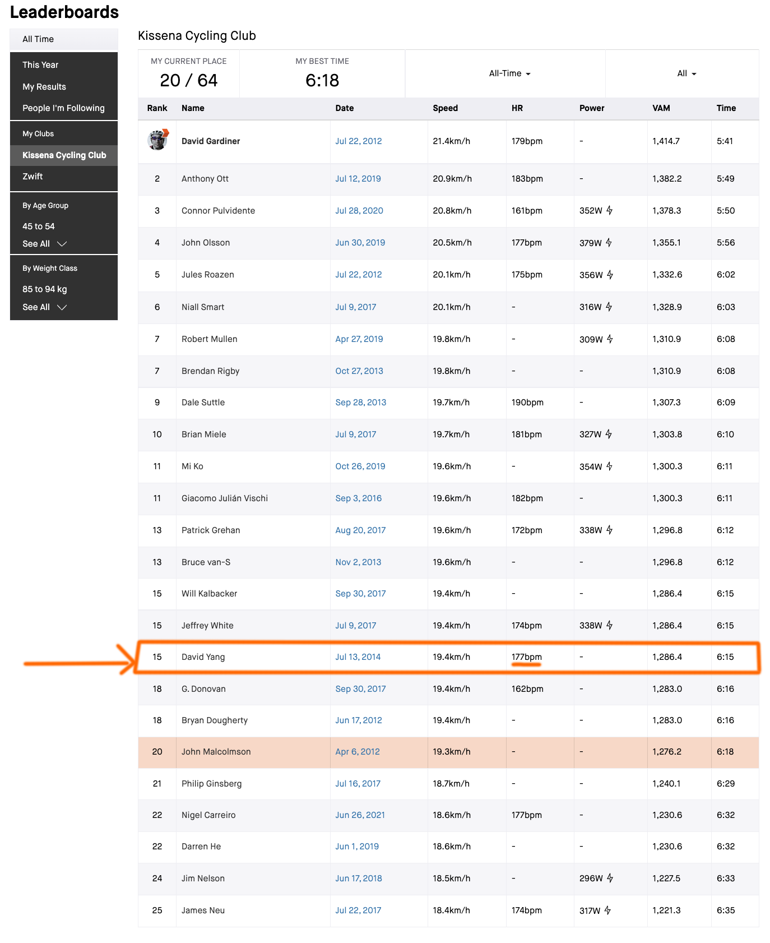Screen dimensions: 770x943
Task: Click bolt icon next to James Neu's 317W
Action: click(607, 910)
